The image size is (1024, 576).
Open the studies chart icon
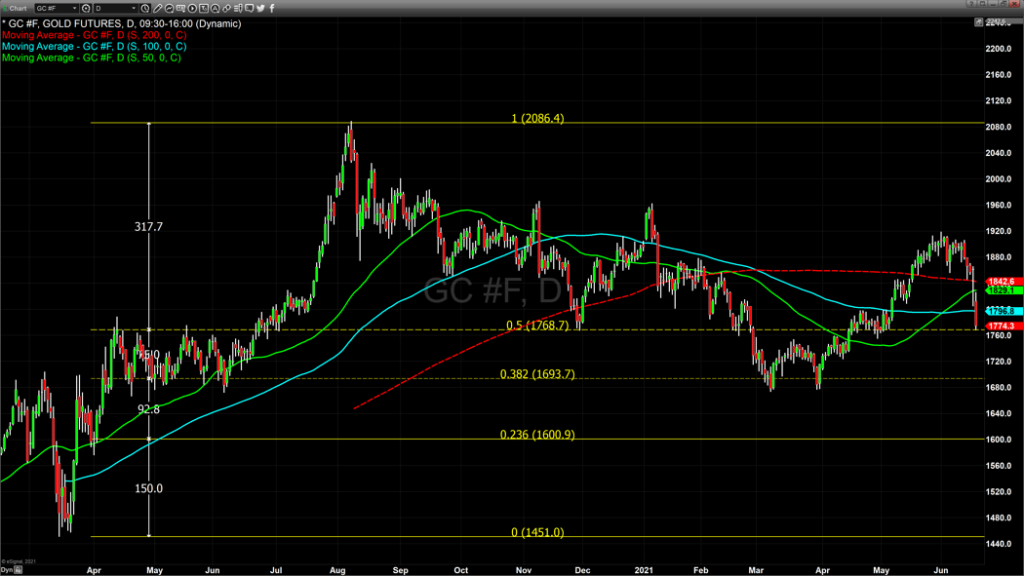pyautogui.click(x=169, y=9)
